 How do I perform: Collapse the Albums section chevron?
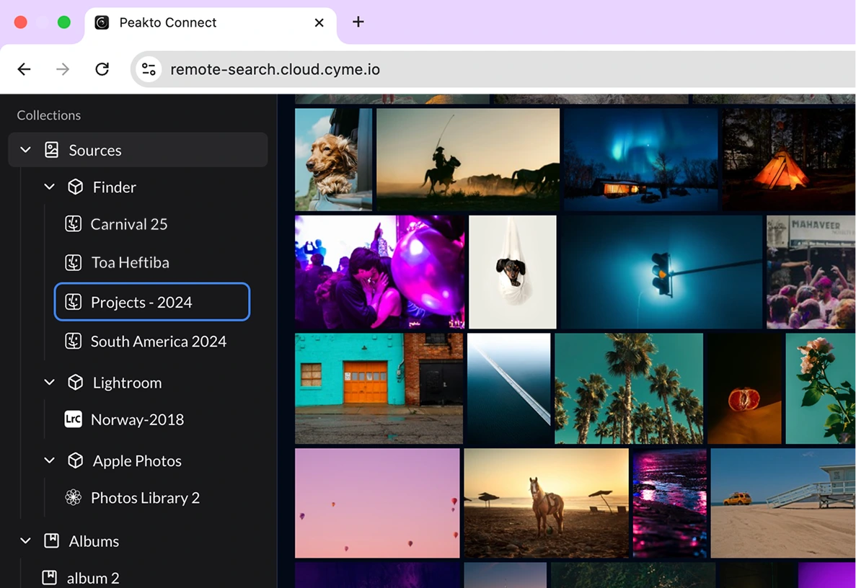point(25,540)
